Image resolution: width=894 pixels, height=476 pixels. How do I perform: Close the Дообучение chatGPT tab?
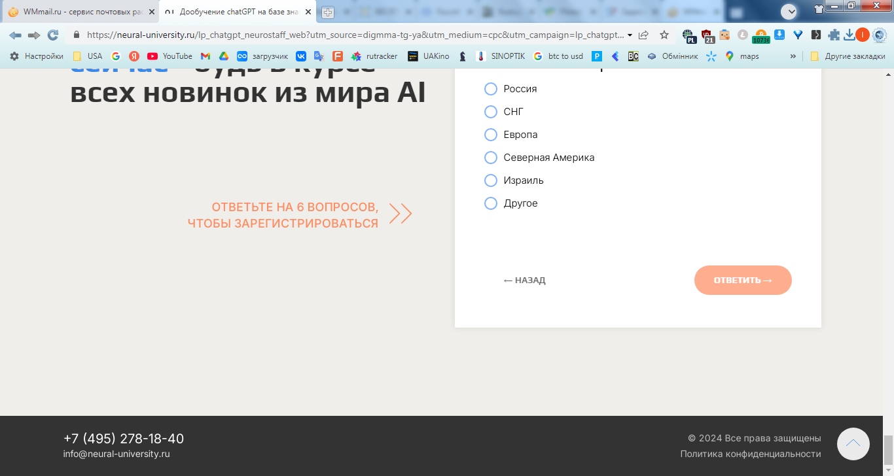click(x=308, y=12)
